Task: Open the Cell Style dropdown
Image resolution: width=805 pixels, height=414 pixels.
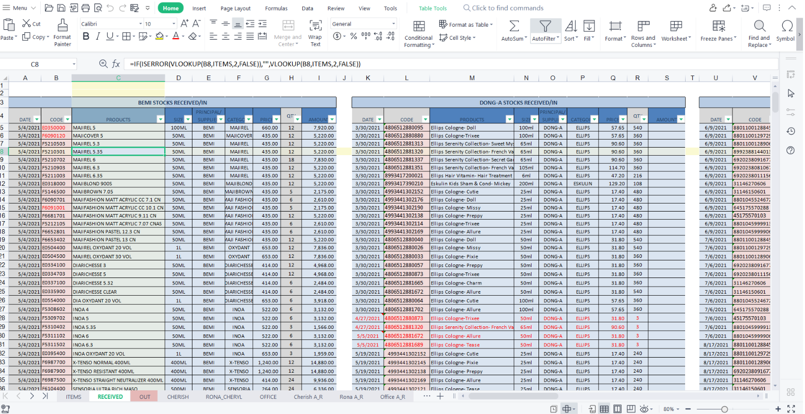Action: [457, 37]
